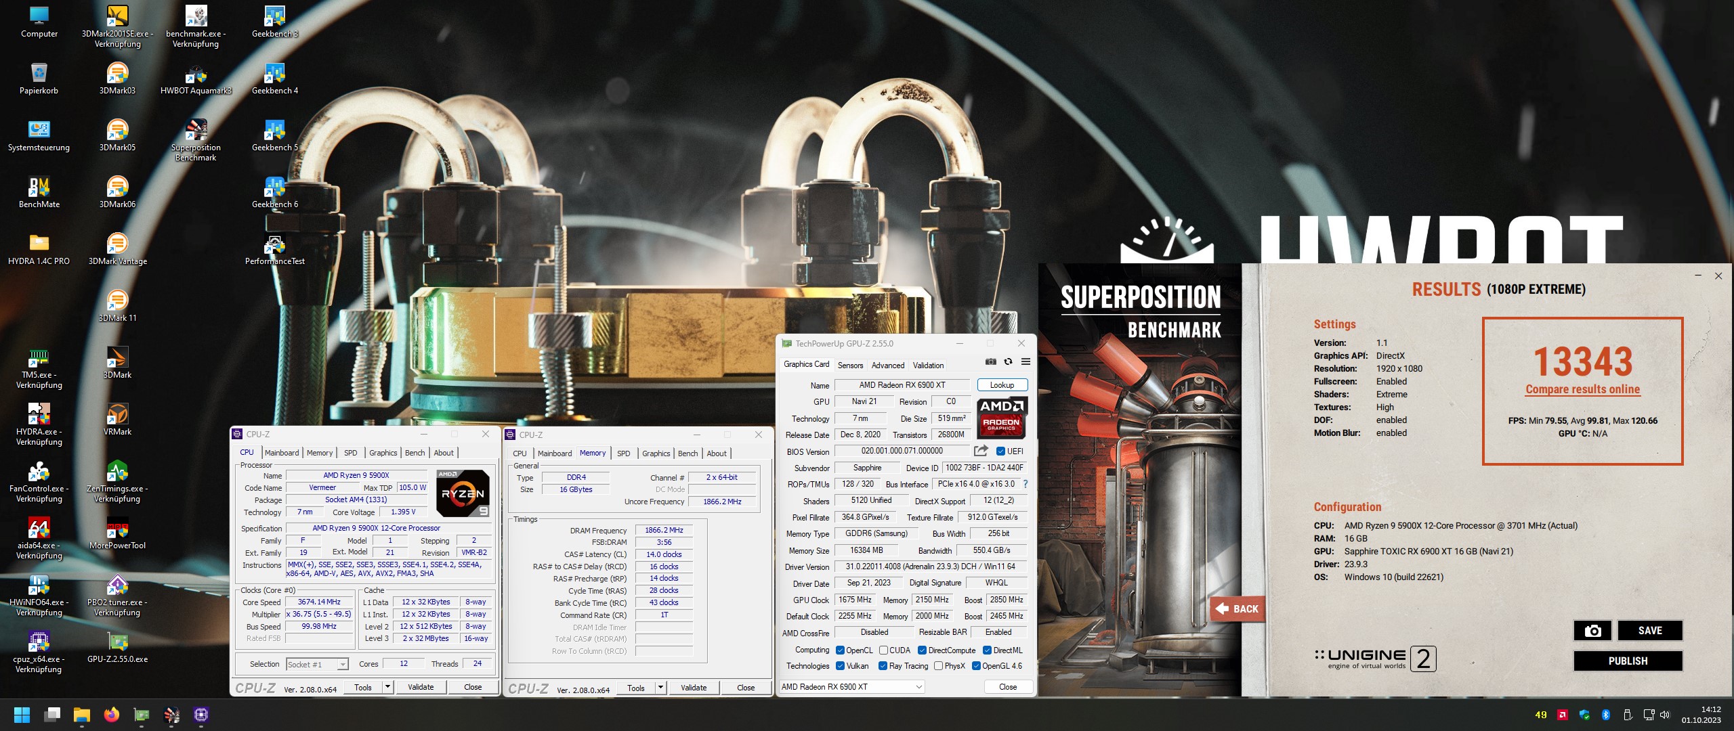Click the AMD Radeon Graphics logo in GPU-Z

pyautogui.click(x=1002, y=418)
